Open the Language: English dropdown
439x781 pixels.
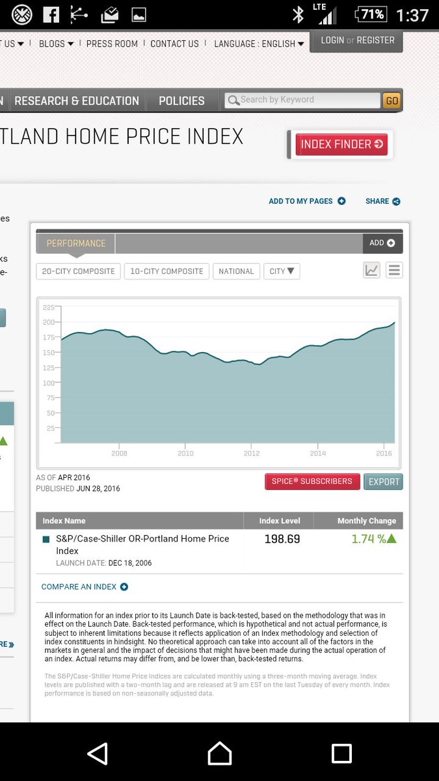point(259,44)
